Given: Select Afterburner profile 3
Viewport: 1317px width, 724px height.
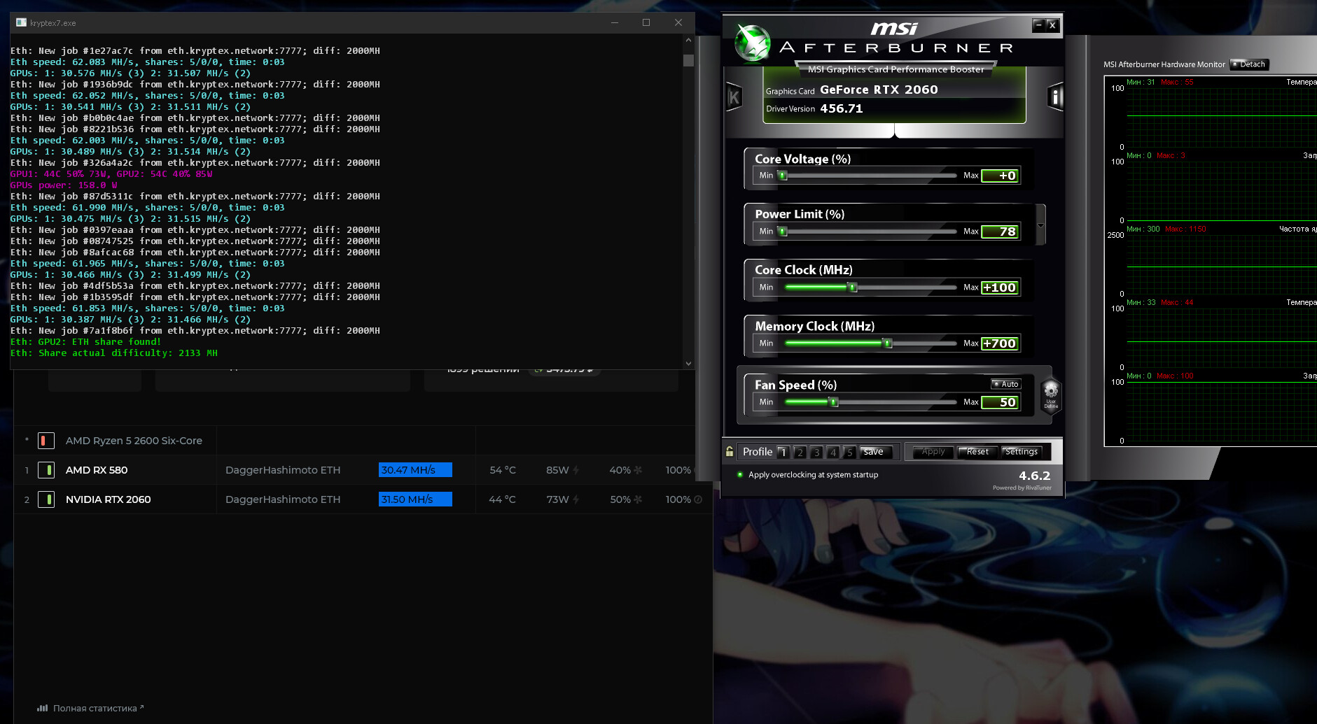Looking at the screenshot, I should [x=816, y=452].
